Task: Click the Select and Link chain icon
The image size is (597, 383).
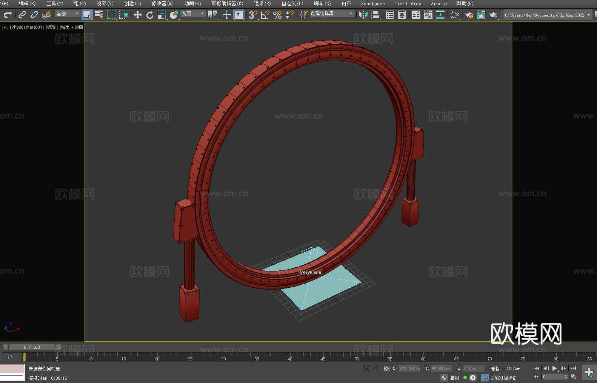Action: click(22, 15)
